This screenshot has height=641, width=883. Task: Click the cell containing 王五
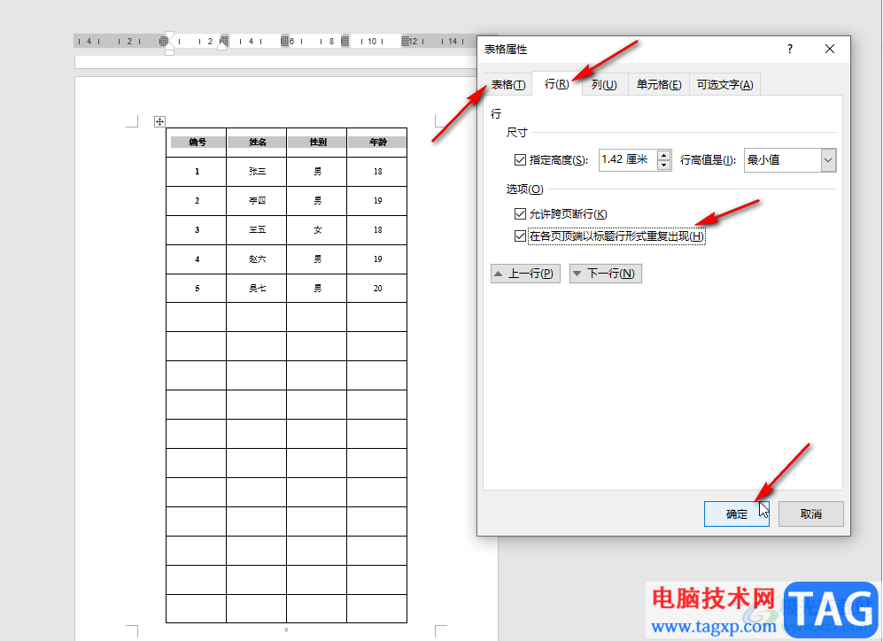(x=257, y=230)
